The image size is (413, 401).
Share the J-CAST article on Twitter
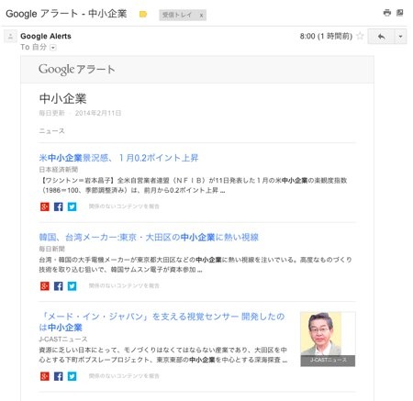coord(73,376)
